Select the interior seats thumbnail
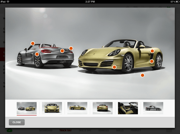 click(128, 108)
